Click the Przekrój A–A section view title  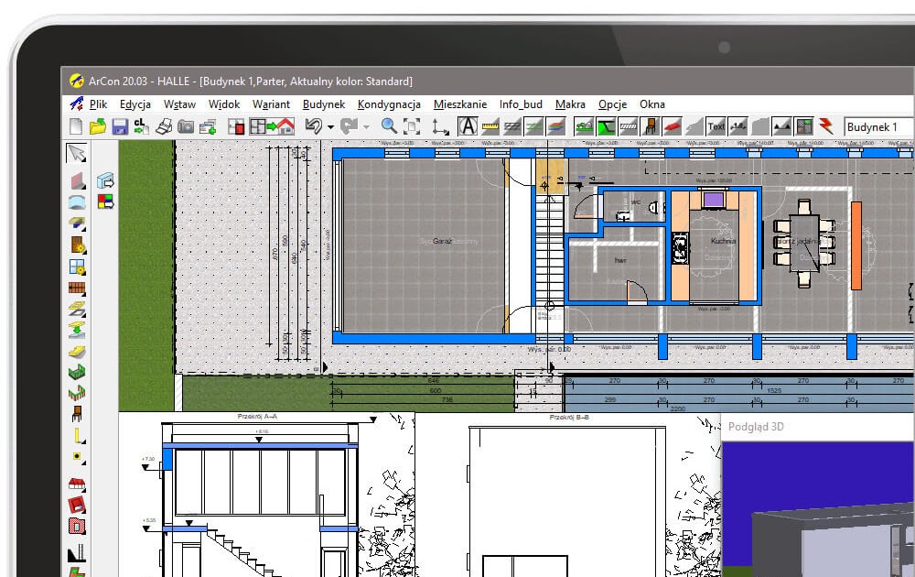[x=257, y=417]
